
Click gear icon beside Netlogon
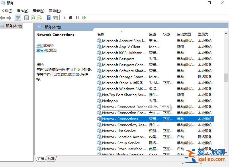(x=99, y=101)
